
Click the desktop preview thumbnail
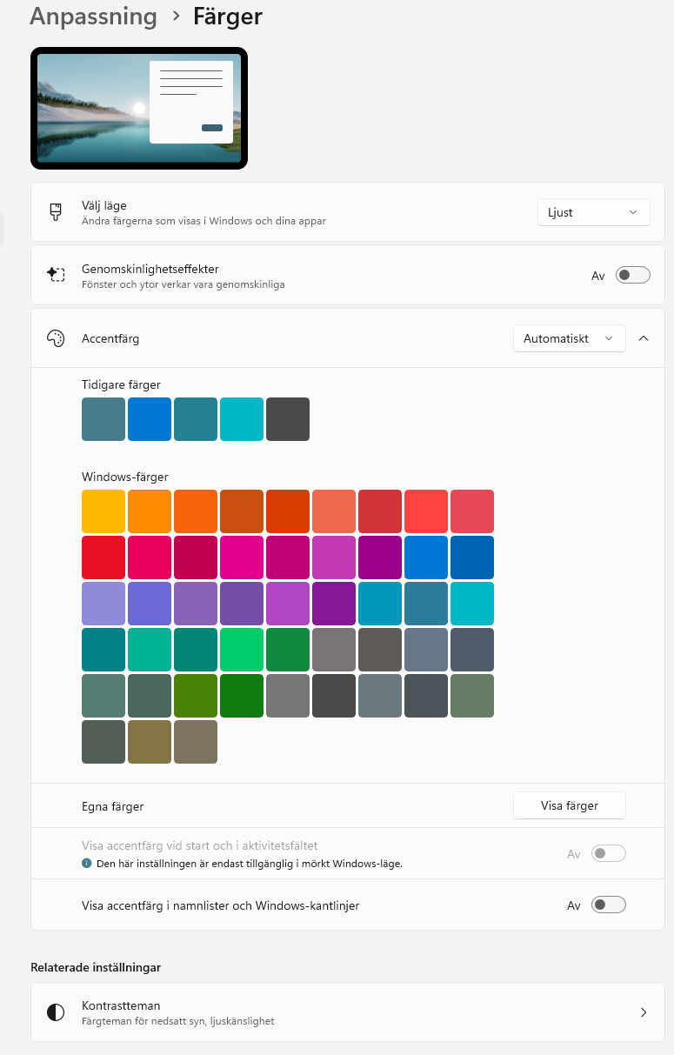coord(139,108)
